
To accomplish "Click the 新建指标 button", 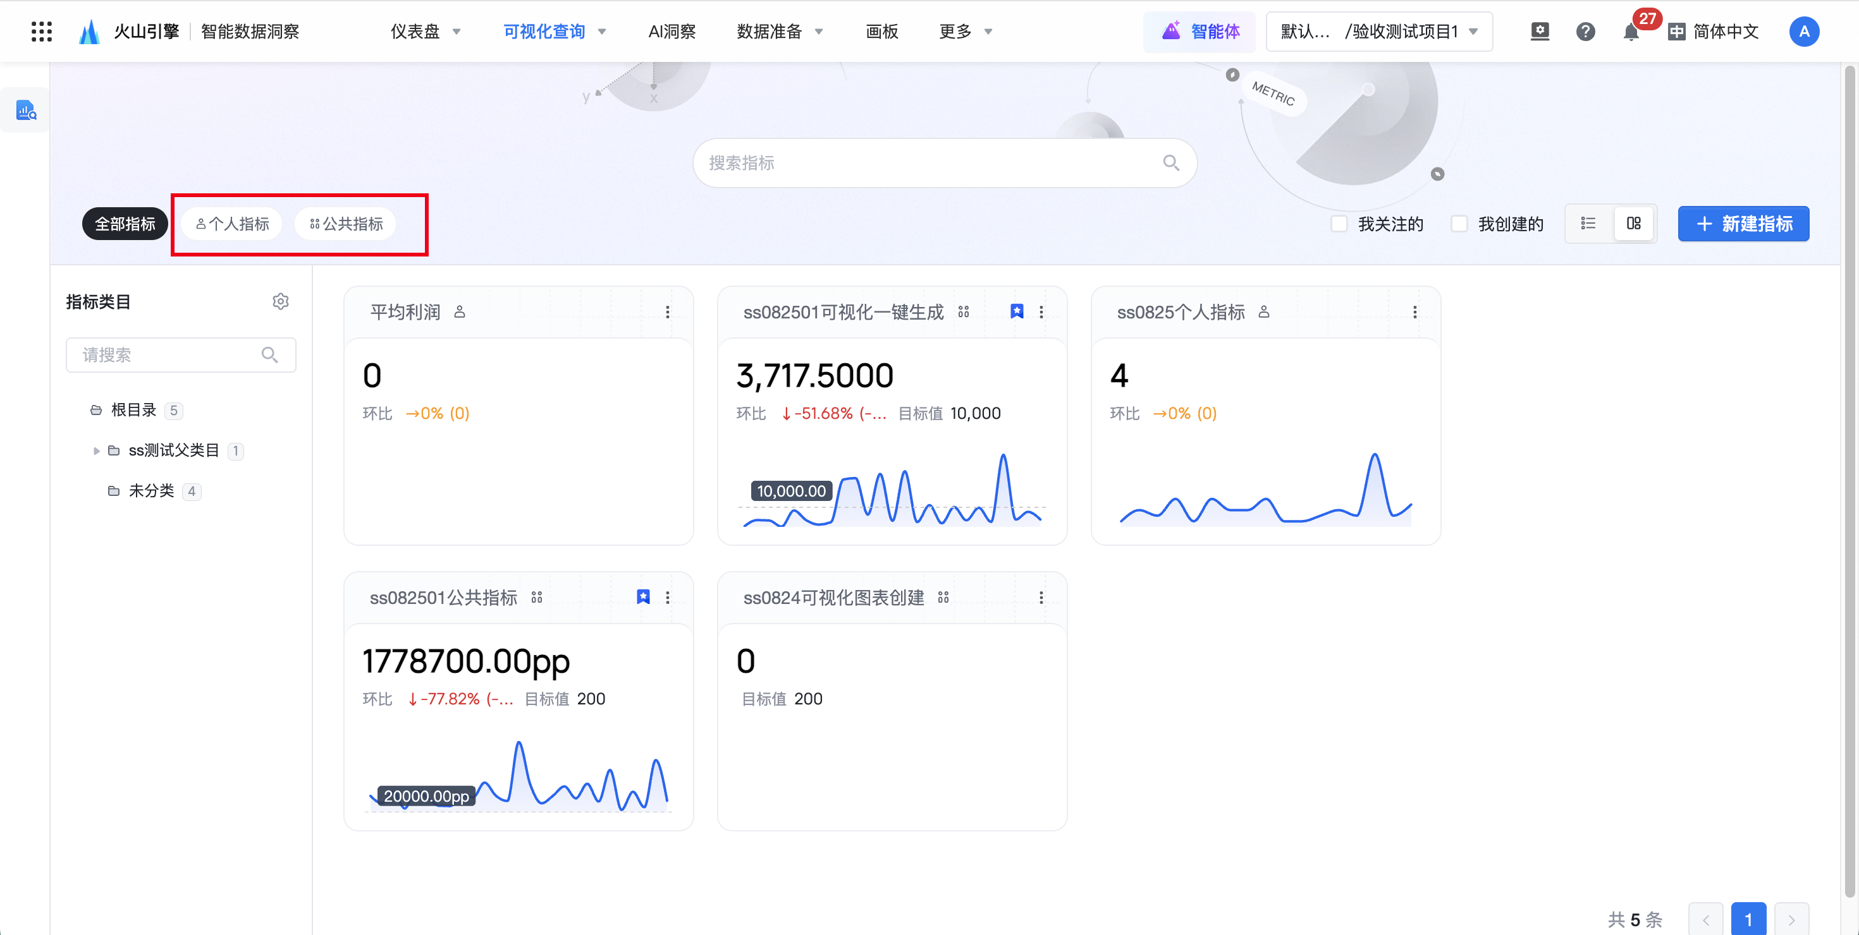I will (x=1743, y=224).
